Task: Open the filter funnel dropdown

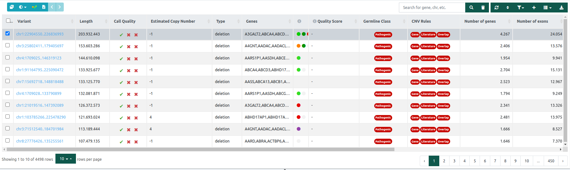Action: [x=520, y=7]
